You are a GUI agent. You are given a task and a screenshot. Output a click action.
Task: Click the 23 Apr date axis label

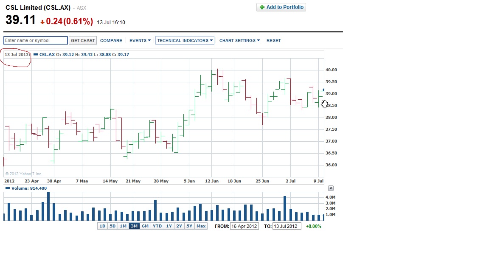pyautogui.click(x=31, y=181)
